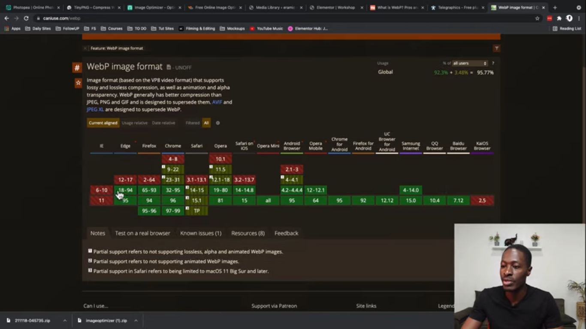Open a new browser tab
586x329 pixels.
point(555,8)
